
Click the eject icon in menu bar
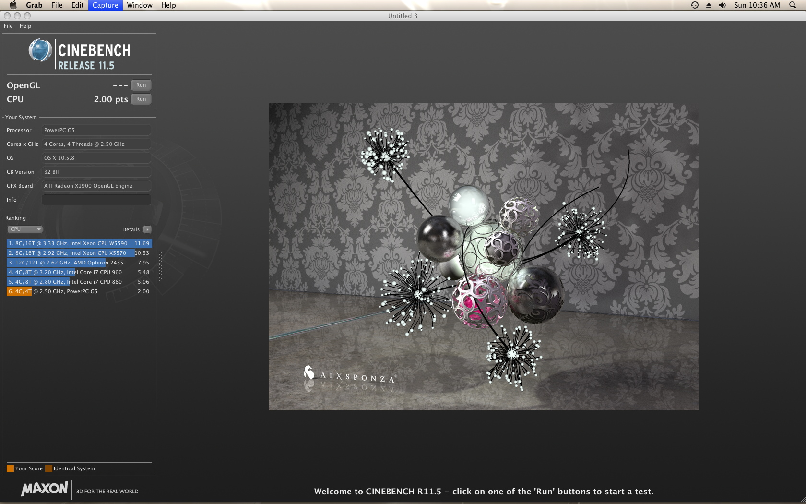tap(709, 5)
